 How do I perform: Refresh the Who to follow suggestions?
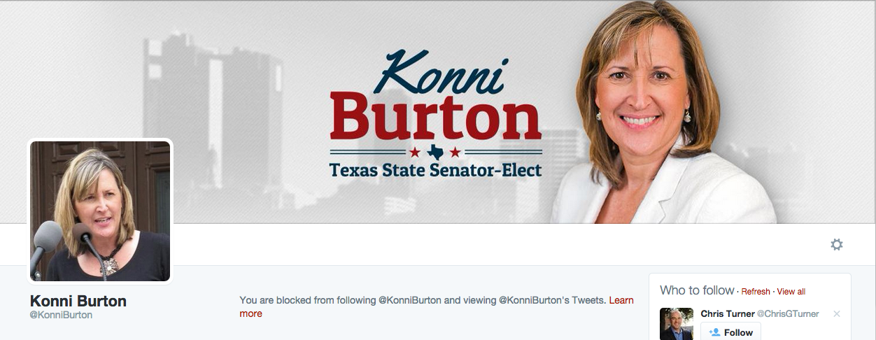(756, 292)
